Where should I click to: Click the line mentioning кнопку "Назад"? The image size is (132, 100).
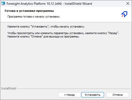[63, 33]
